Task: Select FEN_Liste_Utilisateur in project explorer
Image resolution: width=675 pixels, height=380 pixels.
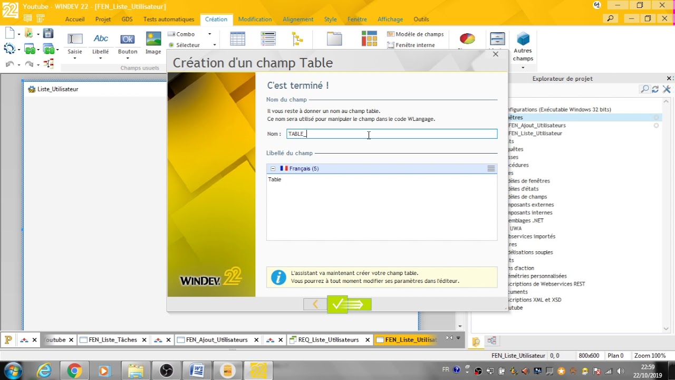Action: (x=535, y=134)
